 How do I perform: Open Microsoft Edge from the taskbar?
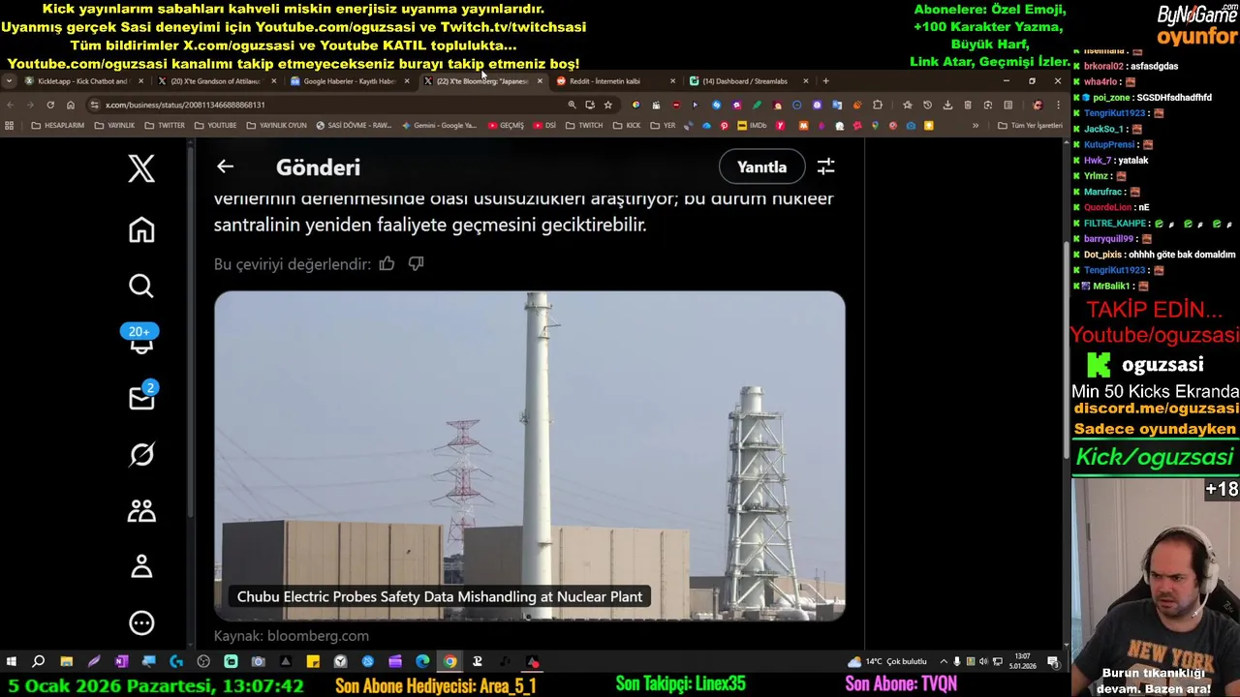point(422,662)
